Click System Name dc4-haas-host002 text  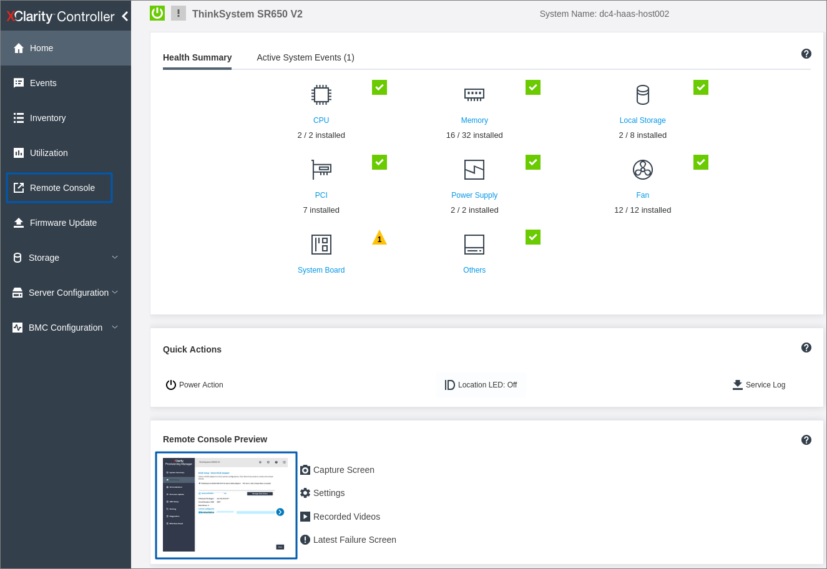coord(604,14)
